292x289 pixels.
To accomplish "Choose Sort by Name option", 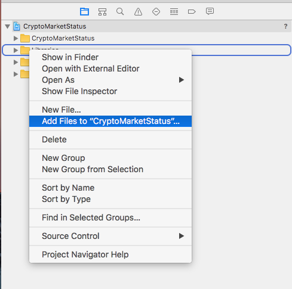I will point(68,188).
